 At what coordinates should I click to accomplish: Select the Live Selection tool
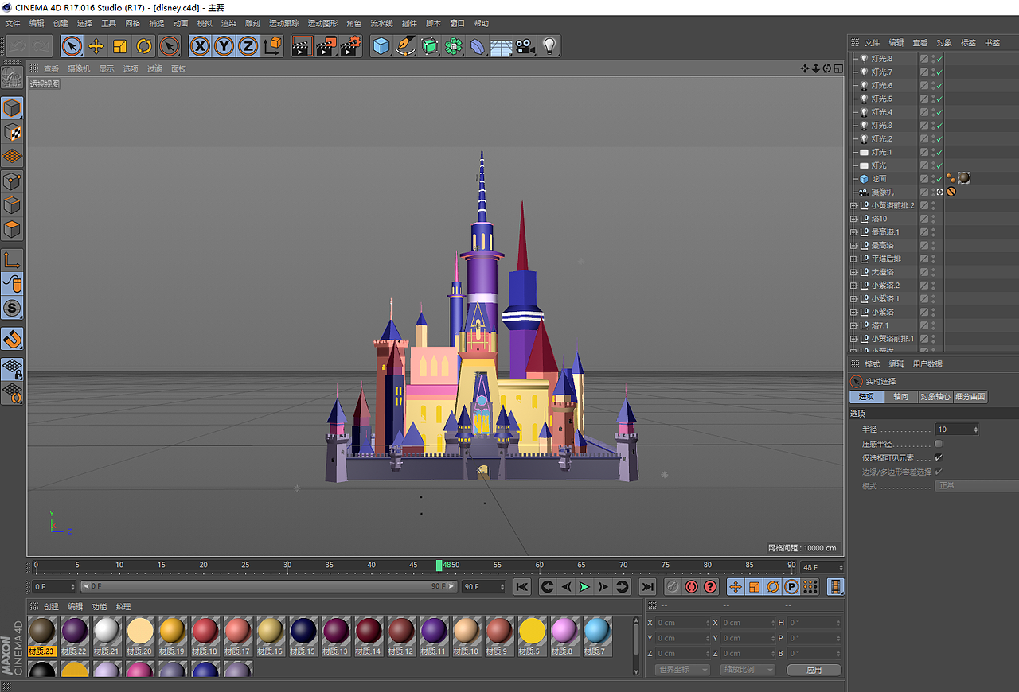[x=71, y=46]
